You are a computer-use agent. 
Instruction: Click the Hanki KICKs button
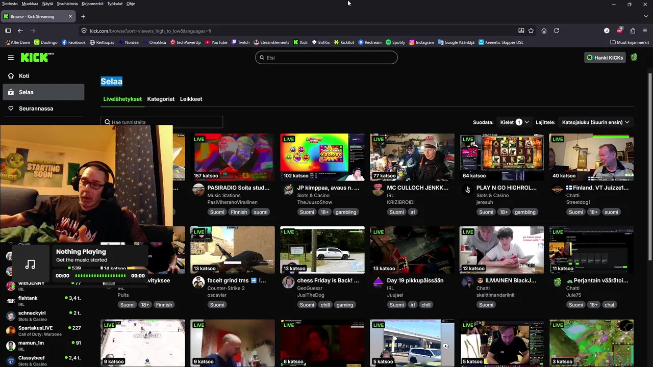(x=605, y=58)
